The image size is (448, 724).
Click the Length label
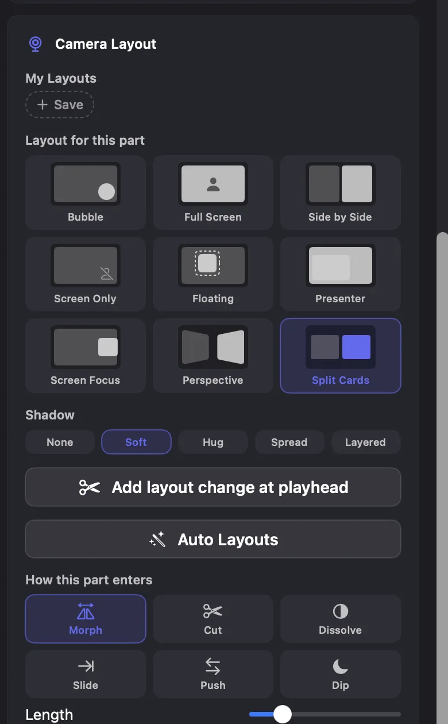click(49, 715)
